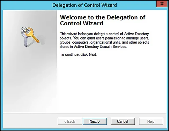Click the Delegation of Control Wizard title bar
This screenshot has height=131, width=169.
(x=84, y=5)
